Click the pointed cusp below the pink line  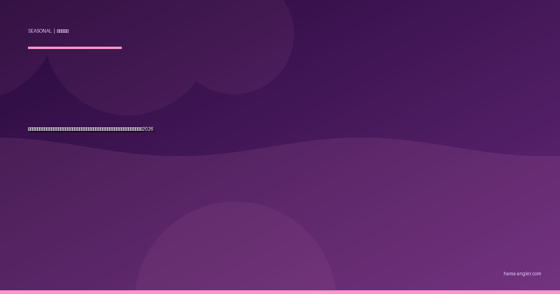pos(47,57)
